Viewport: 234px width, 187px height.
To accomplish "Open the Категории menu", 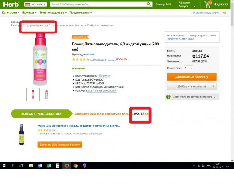I will click(10, 13).
